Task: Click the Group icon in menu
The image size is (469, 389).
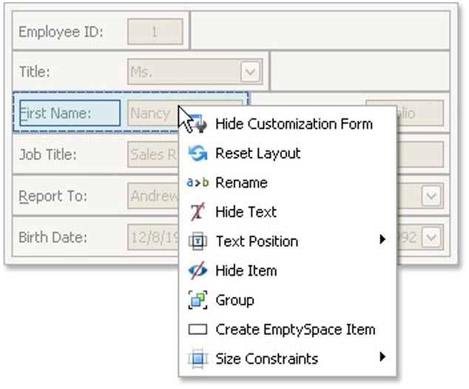Action: tap(198, 300)
